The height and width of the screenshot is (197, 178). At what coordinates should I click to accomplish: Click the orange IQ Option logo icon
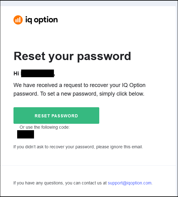point(18,20)
